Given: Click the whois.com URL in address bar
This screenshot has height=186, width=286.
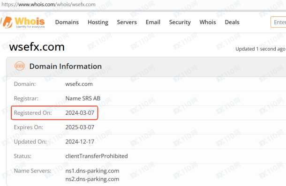Looking at the screenshot, I should 48,4.
